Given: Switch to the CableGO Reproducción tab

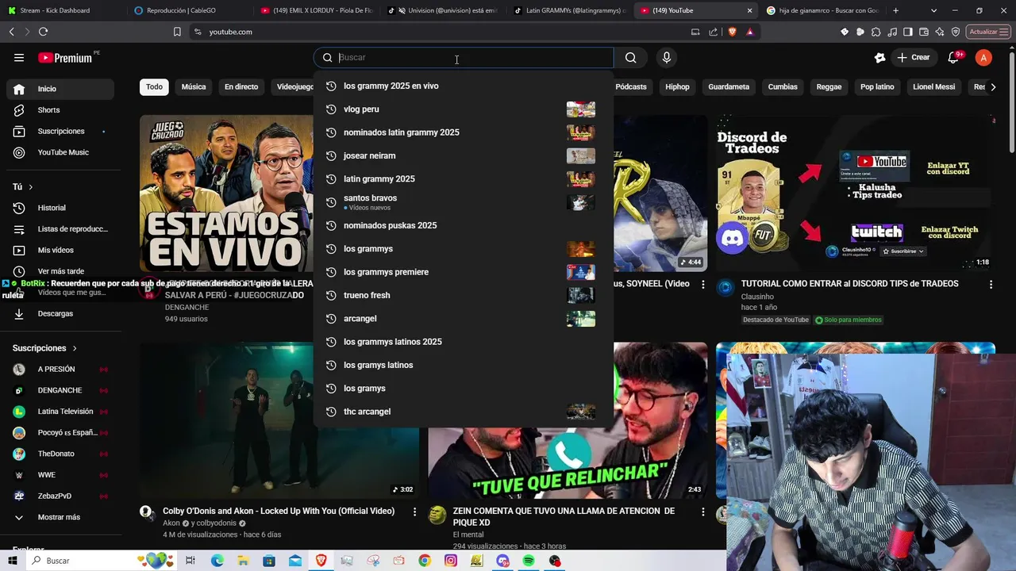Looking at the screenshot, I should (189, 10).
